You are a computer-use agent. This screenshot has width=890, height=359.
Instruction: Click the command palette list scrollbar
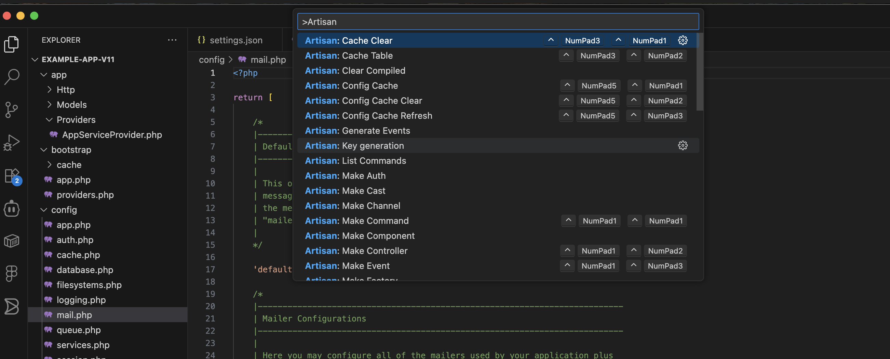[x=700, y=72]
